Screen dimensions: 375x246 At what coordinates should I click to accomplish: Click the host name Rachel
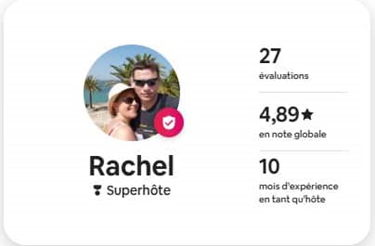[131, 166]
